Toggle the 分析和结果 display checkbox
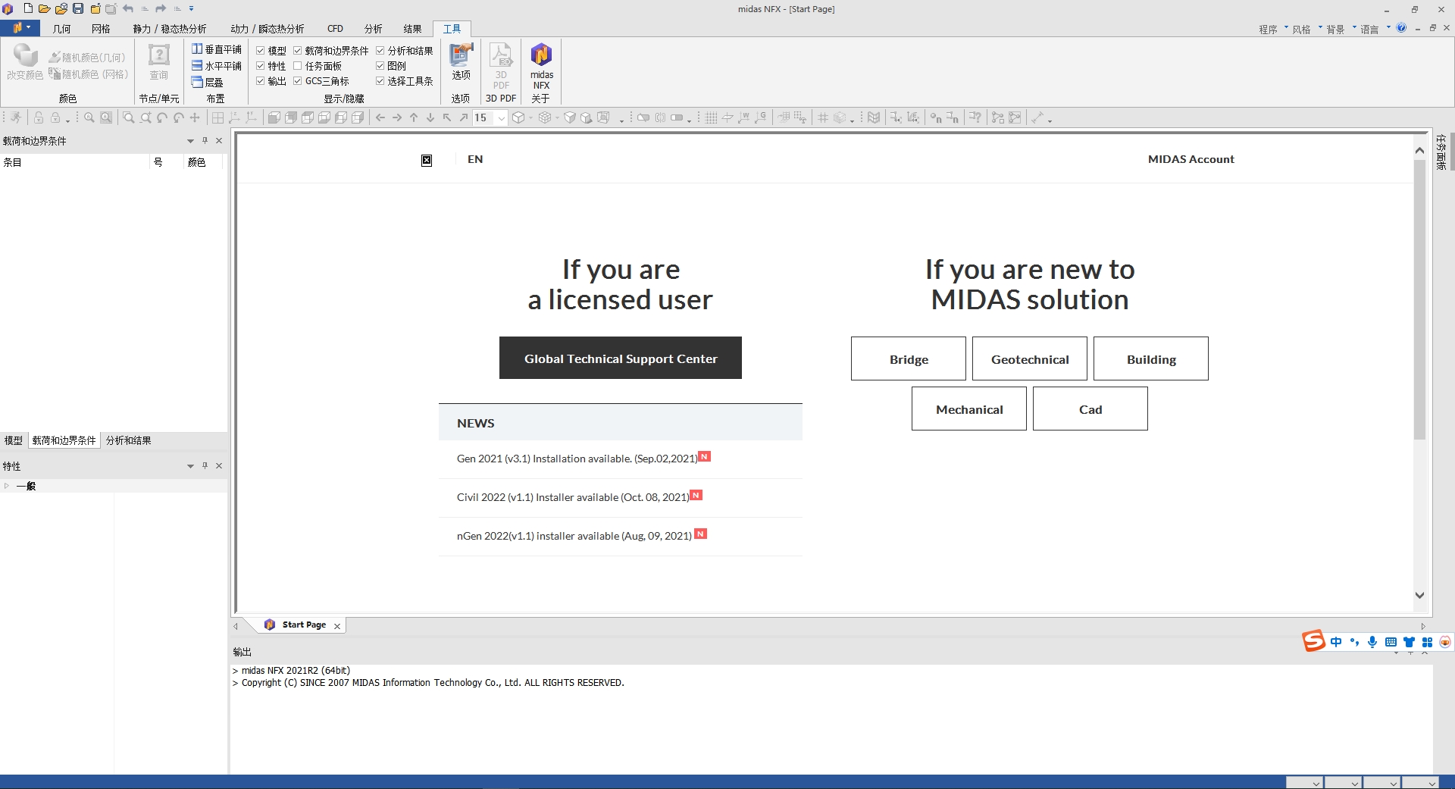This screenshot has height=789, width=1455. click(x=380, y=51)
